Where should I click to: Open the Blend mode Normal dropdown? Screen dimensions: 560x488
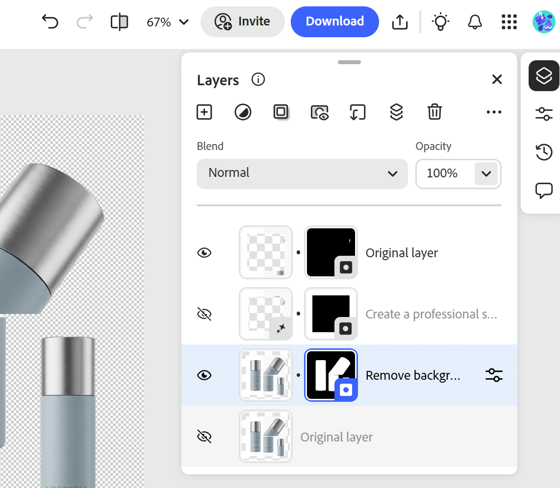(x=302, y=173)
